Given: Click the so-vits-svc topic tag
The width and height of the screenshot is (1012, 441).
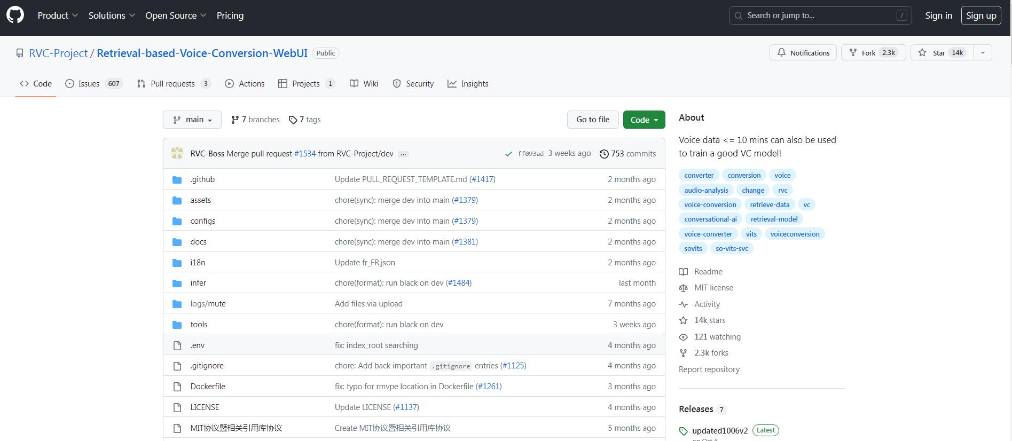Looking at the screenshot, I should point(732,248).
